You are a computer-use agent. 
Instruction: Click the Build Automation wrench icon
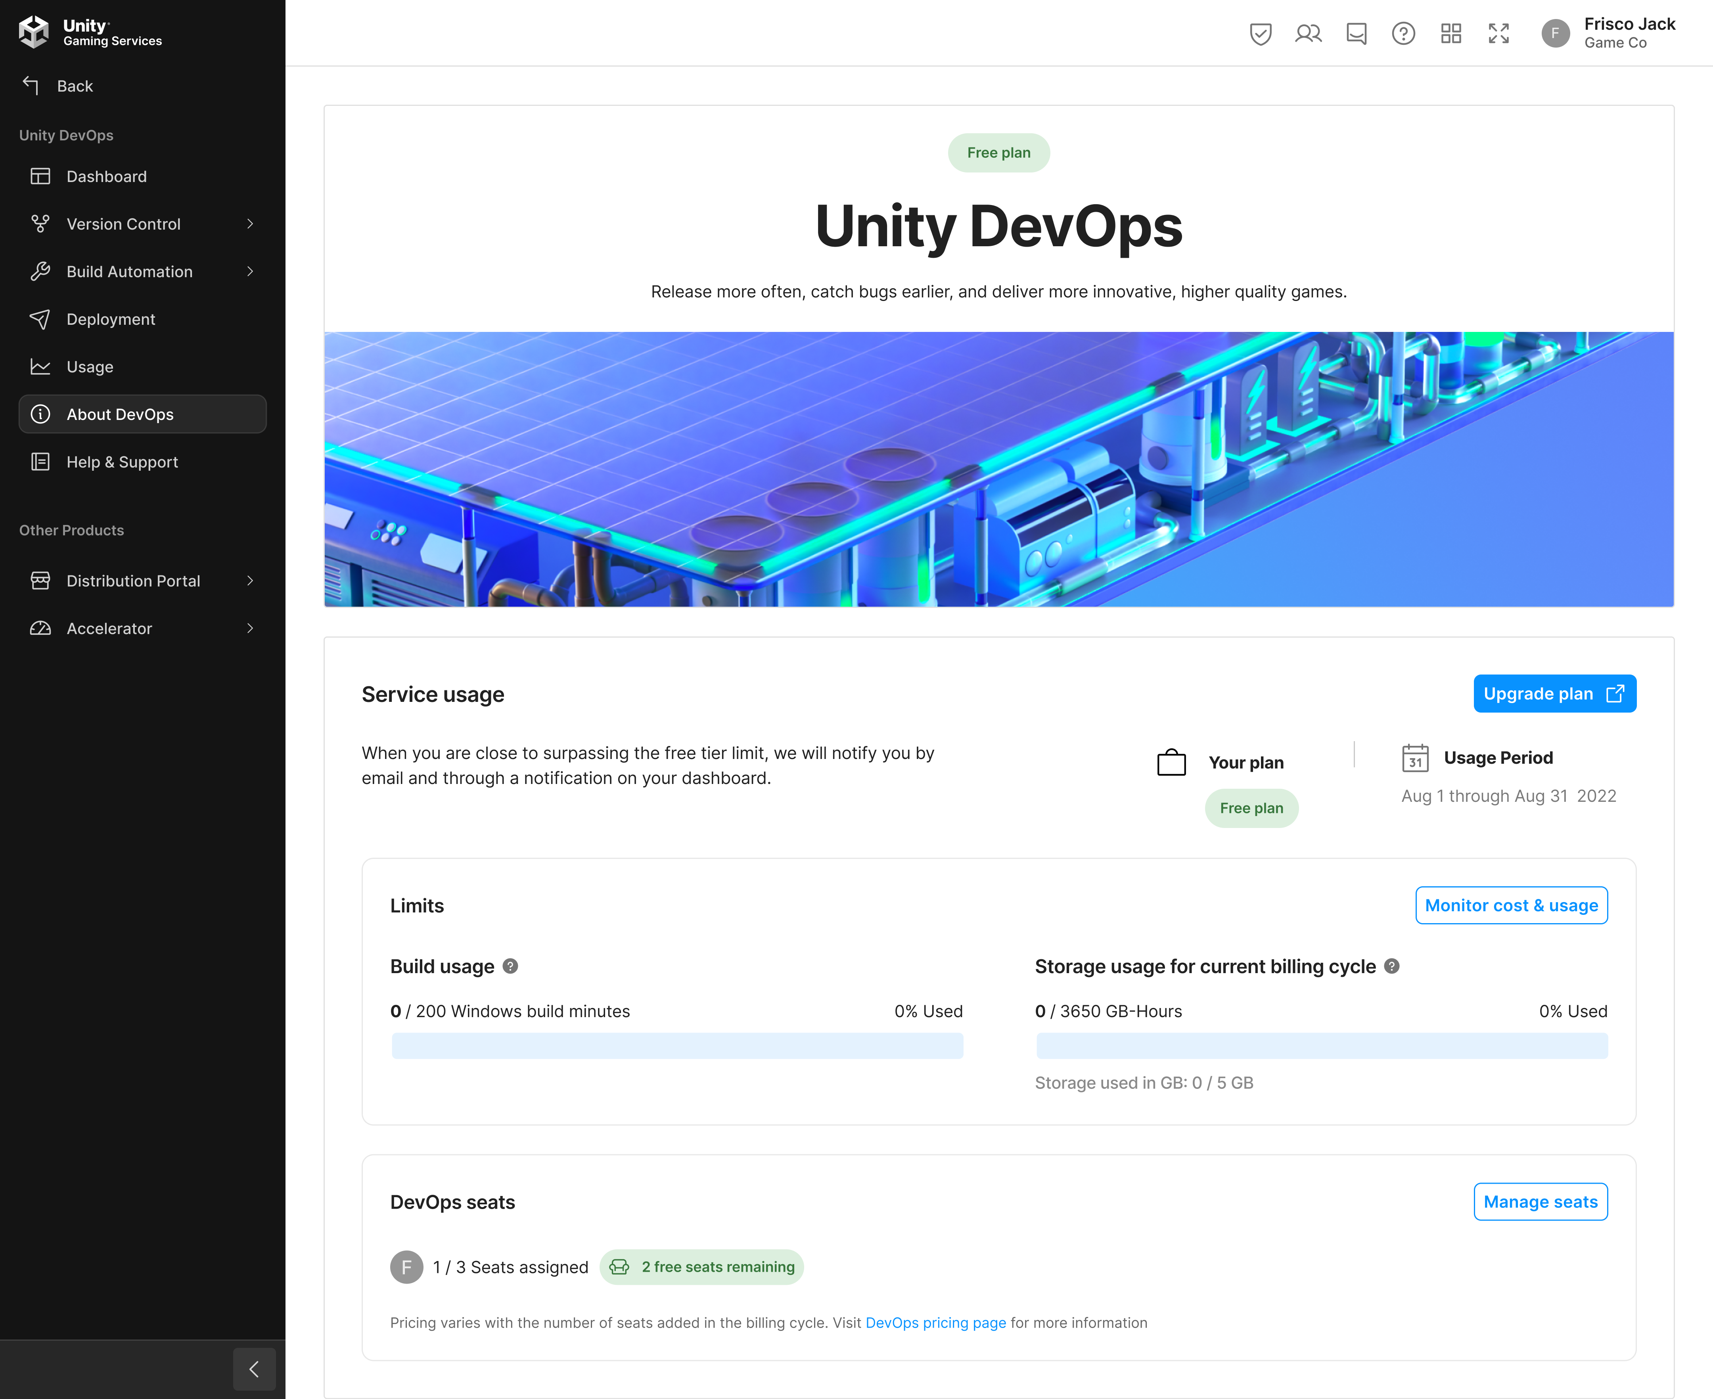pos(41,272)
